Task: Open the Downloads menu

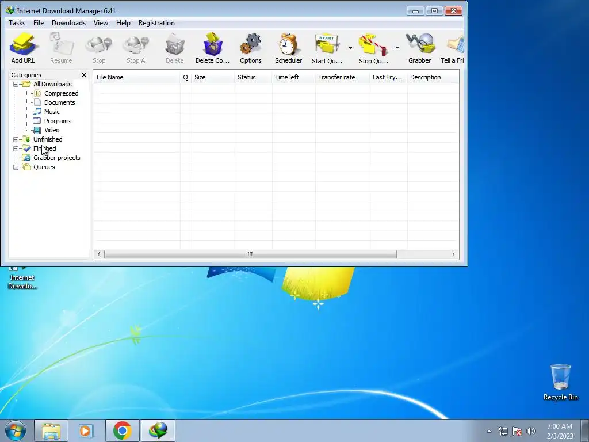Action: coord(69,23)
